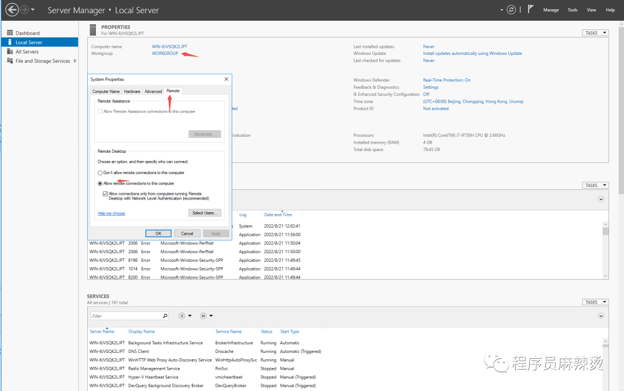
Task: Toggle Allow Remote Assistance connections checkbox
Action: pos(100,112)
